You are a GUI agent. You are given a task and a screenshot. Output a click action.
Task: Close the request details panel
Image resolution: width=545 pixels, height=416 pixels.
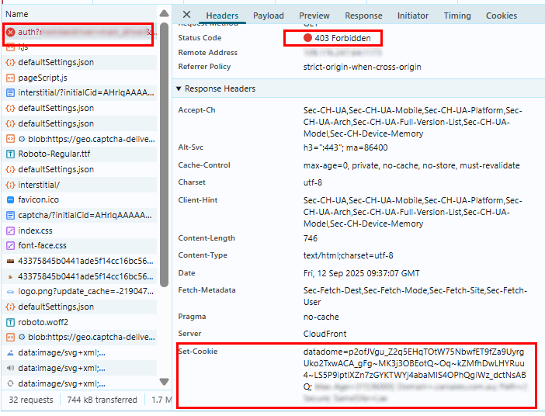click(x=186, y=15)
